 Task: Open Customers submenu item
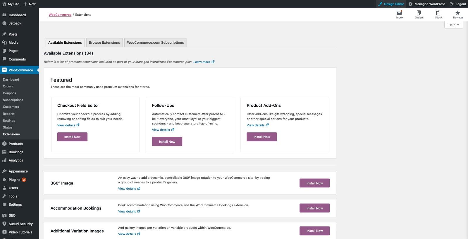pos(11,107)
